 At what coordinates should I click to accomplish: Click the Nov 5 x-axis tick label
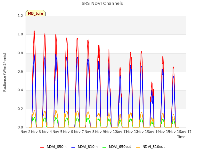coord(57,132)
